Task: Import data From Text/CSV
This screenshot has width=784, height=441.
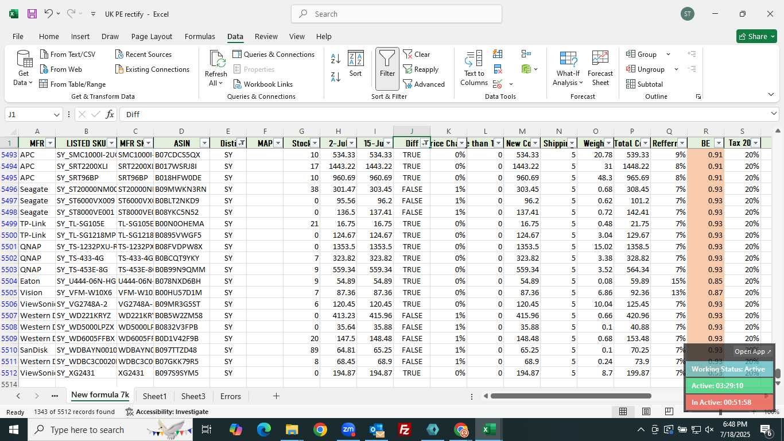Action: tap(67, 55)
